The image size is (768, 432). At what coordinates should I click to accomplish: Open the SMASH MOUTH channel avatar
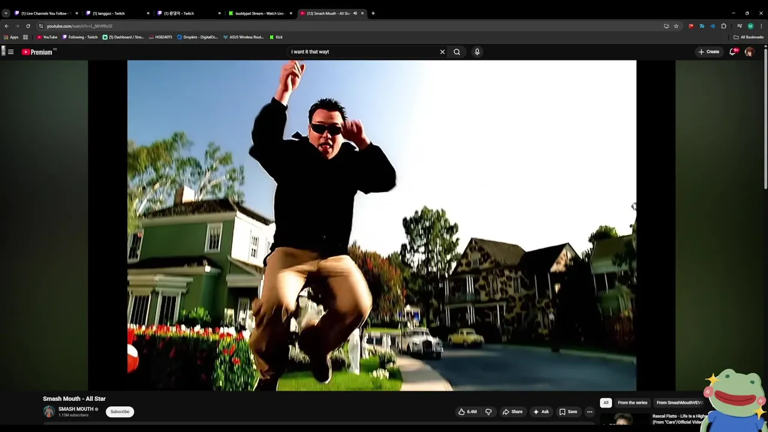[49, 412]
